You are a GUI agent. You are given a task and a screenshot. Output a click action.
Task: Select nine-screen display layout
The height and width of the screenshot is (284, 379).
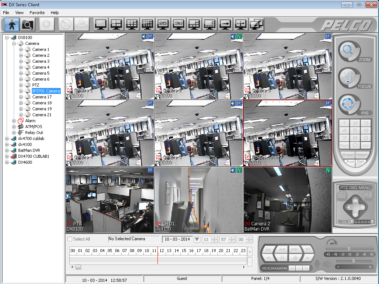coord(132,25)
